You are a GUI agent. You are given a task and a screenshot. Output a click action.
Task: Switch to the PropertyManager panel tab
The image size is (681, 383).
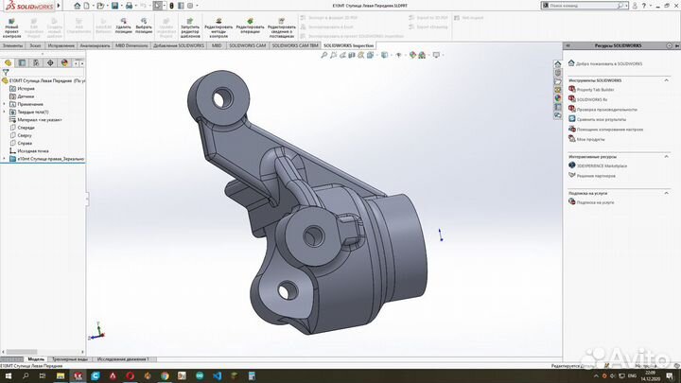[20, 64]
